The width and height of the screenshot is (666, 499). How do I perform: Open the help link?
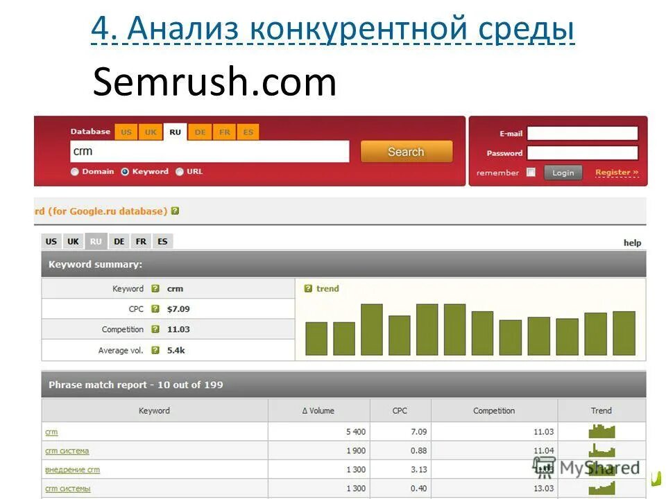tap(632, 243)
